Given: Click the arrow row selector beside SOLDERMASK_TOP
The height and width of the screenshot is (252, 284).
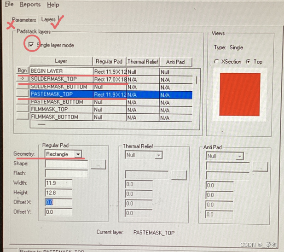Looking at the screenshot, I should (23, 79).
